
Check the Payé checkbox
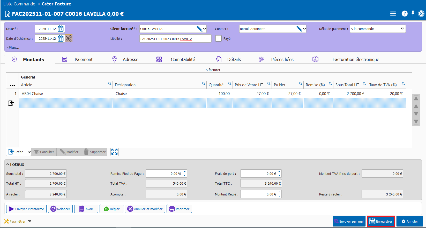pos(219,38)
